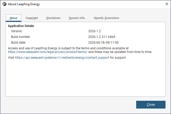Select the build number 2026.1.2.311 64bit
Screen dimensions: 171x114
point(102,37)
